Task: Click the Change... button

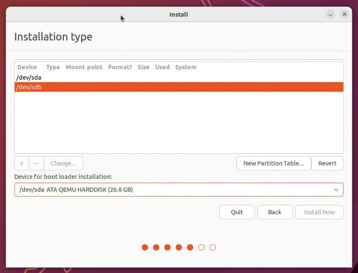Action: point(63,163)
